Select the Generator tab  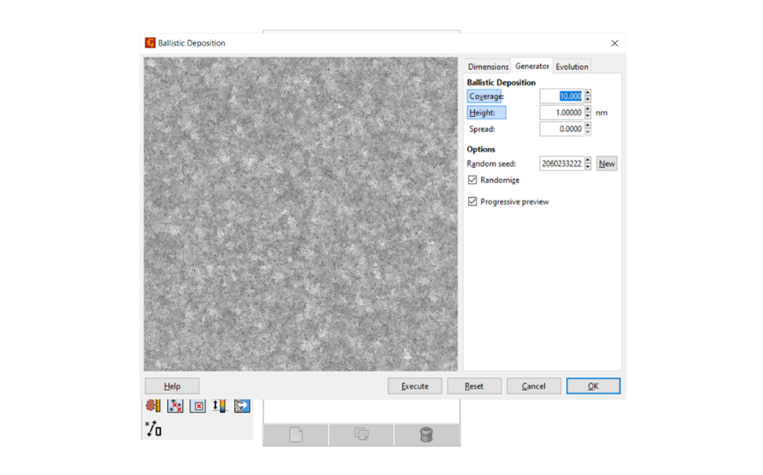(531, 67)
